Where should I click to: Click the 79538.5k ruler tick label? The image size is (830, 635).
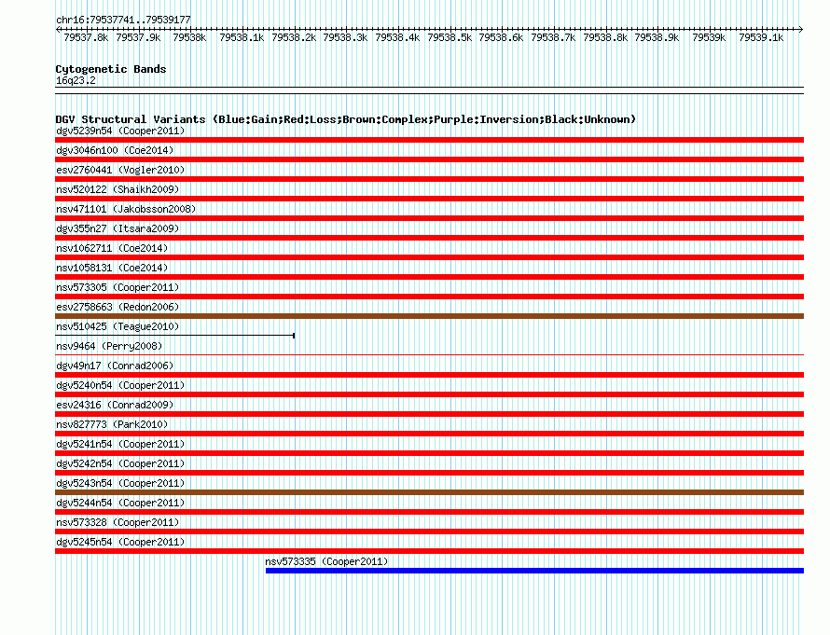coord(450,37)
